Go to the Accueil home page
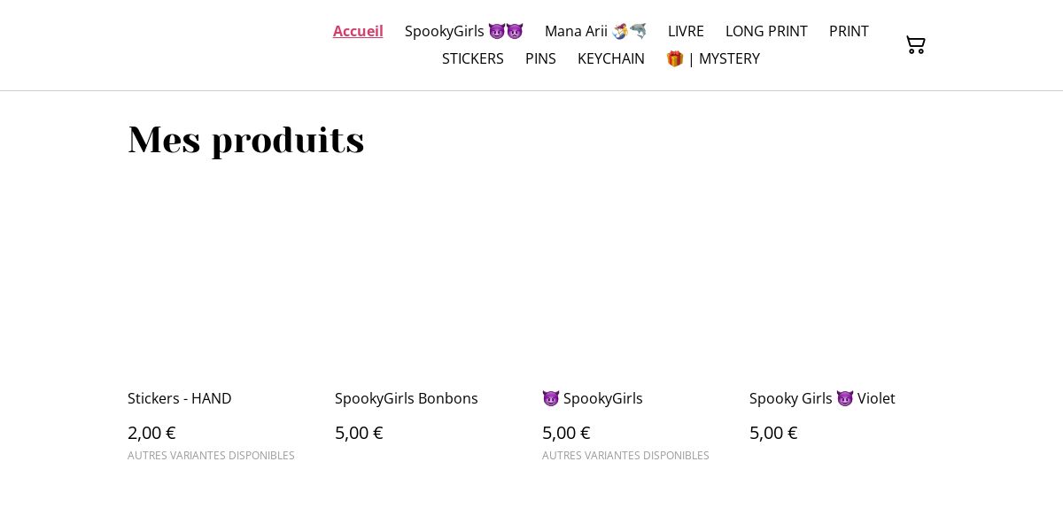Image resolution: width=1063 pixels, height=531 pixels. pyautogui.click(x=358, y=31)
